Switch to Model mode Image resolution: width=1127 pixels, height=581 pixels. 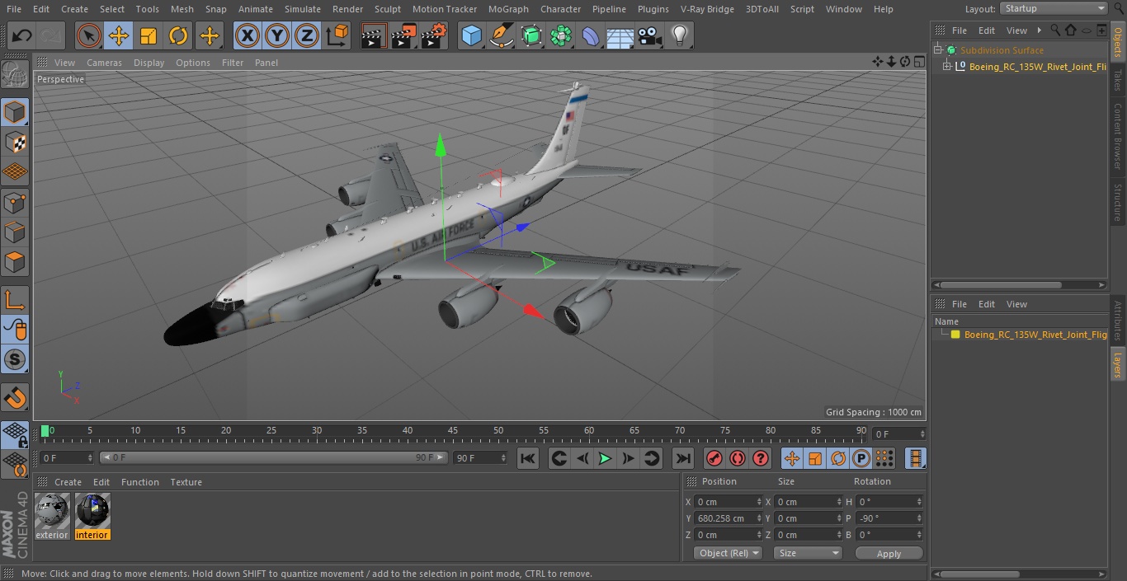point(15,112)
